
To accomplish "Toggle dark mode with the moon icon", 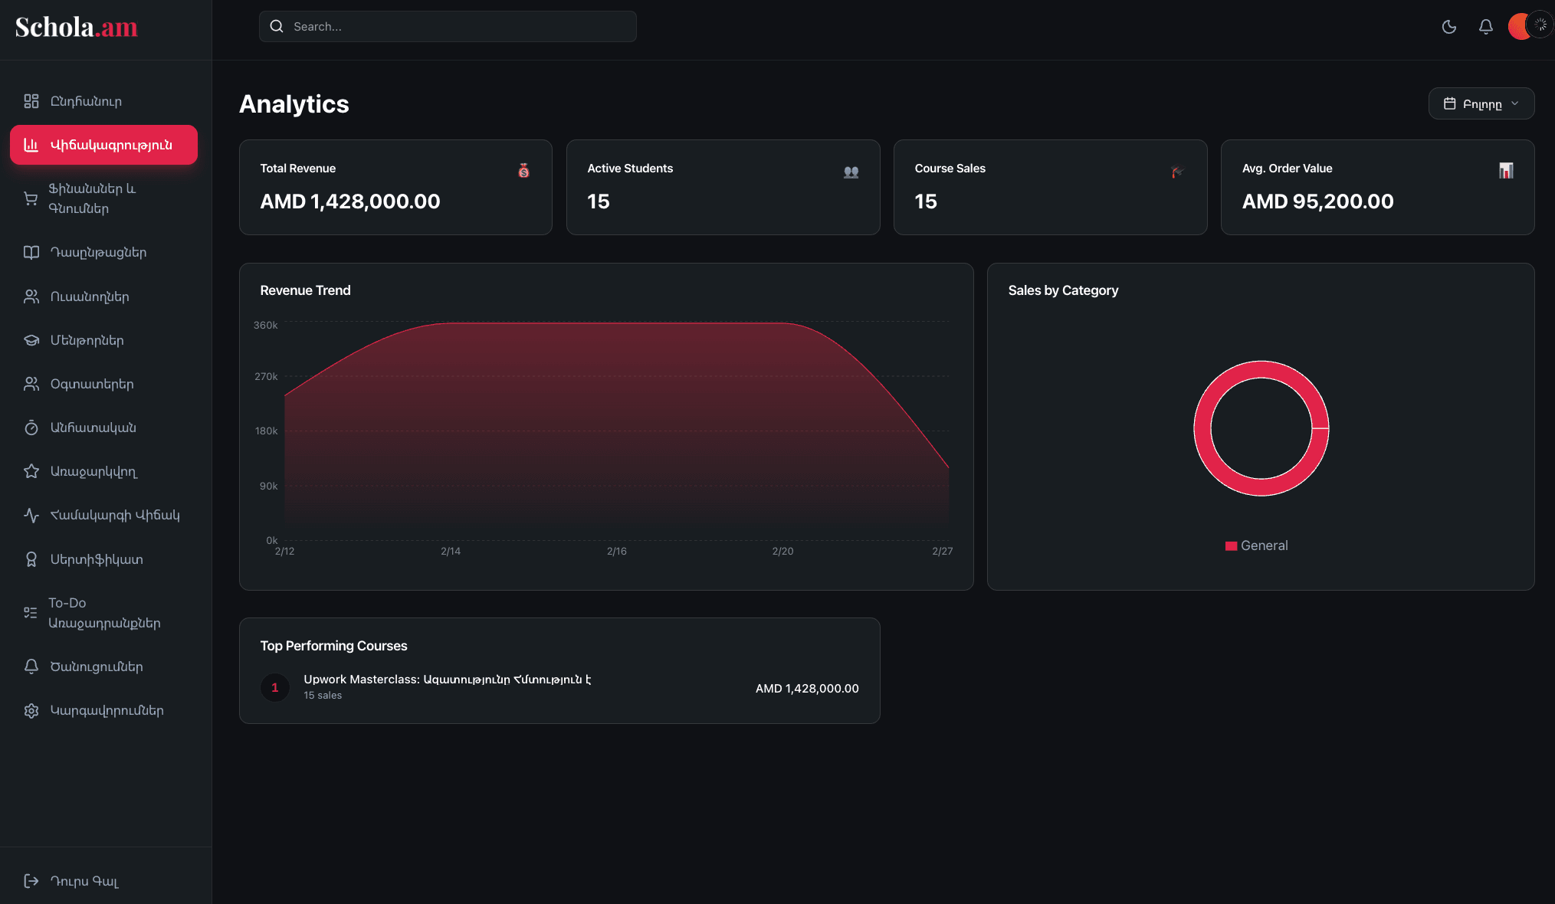I will coord(1448,25).
